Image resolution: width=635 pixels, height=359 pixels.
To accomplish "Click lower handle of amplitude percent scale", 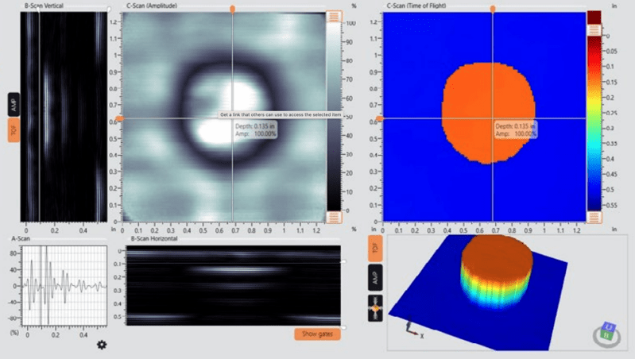I will tap(334, 218).
